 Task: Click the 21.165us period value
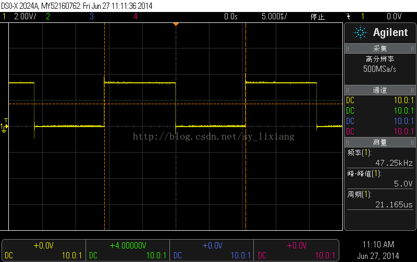click(394, 205)
